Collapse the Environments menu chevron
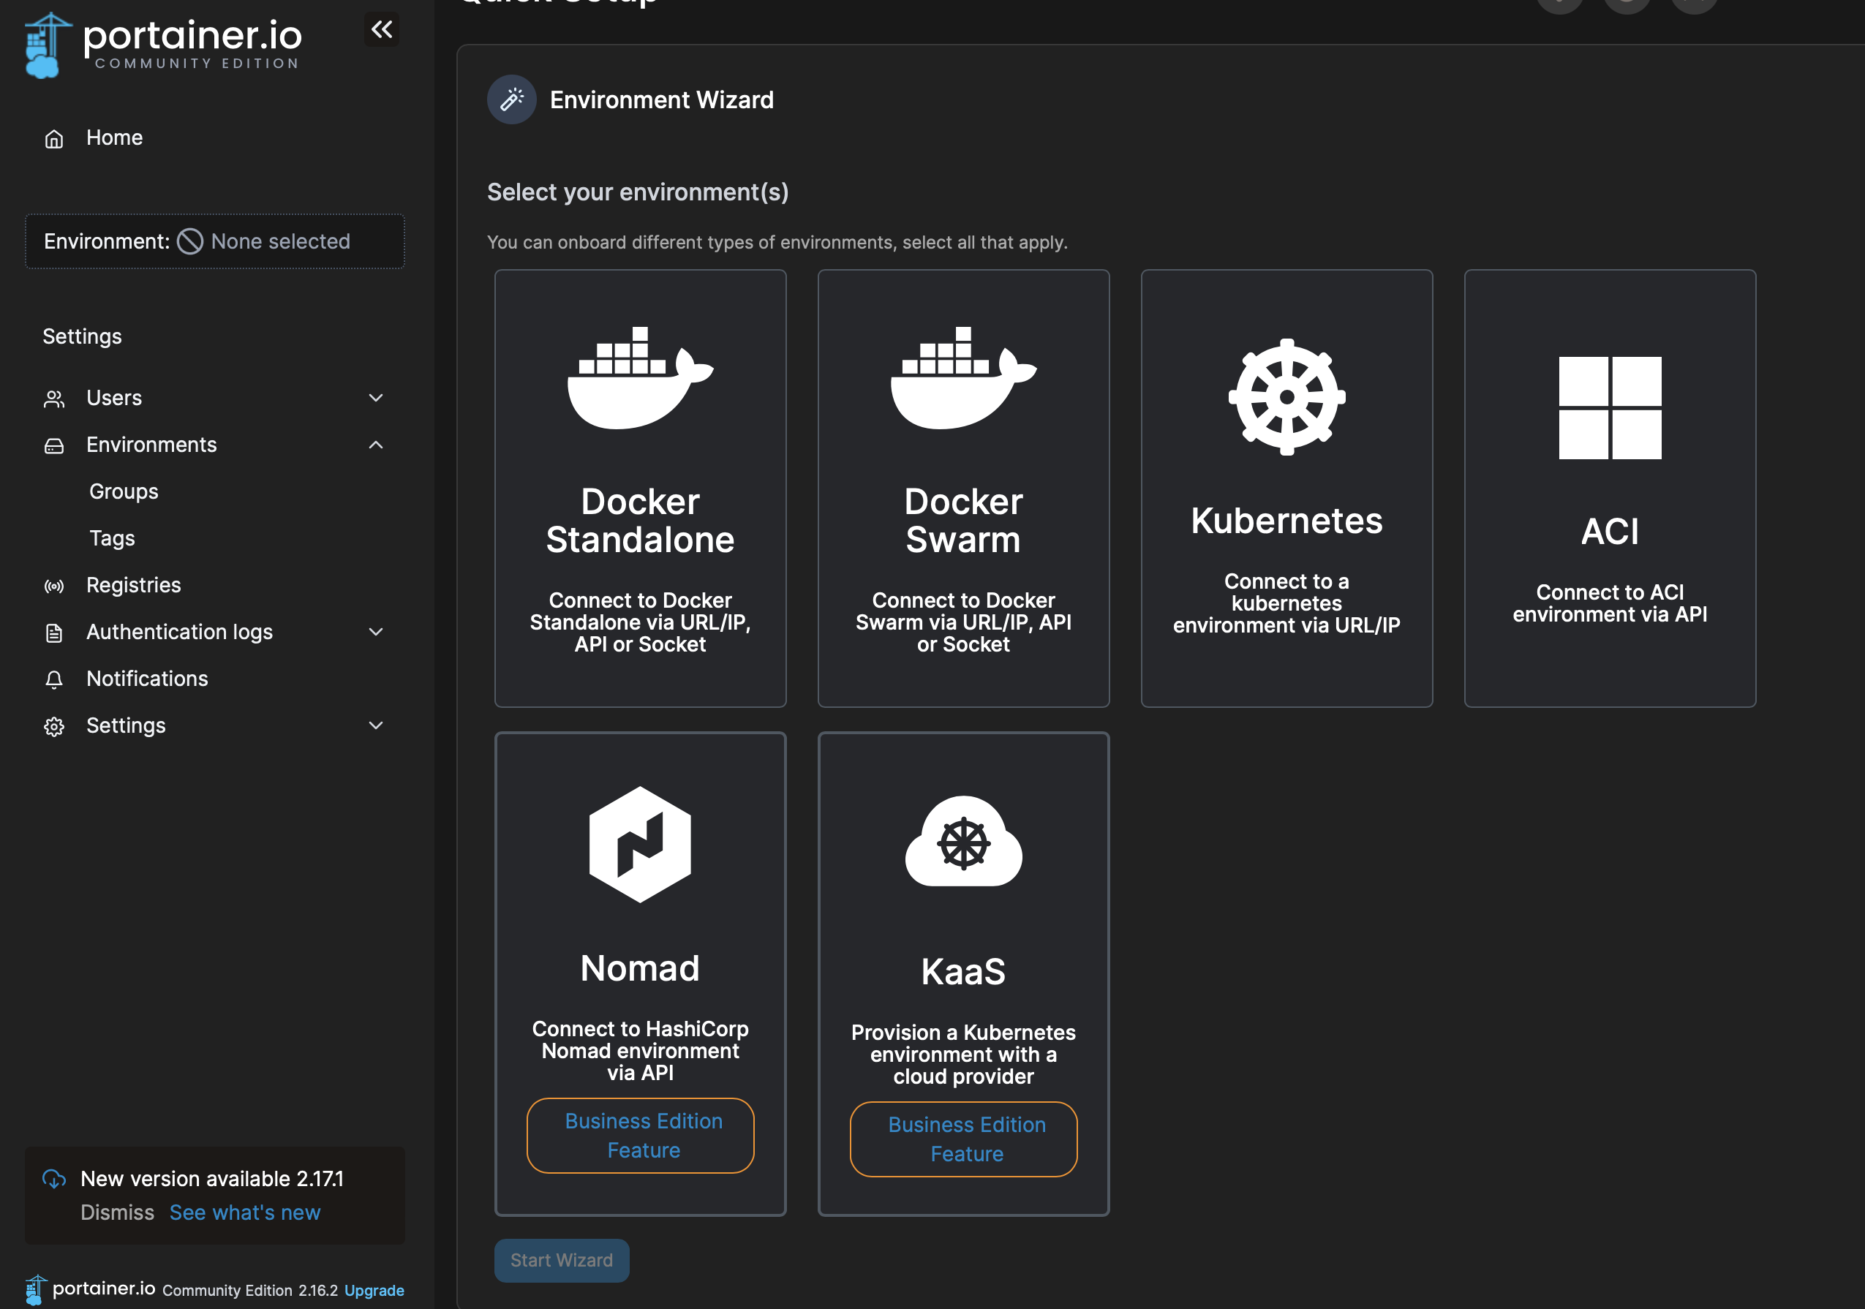Screen dimensions: 1865x1309 376,445
